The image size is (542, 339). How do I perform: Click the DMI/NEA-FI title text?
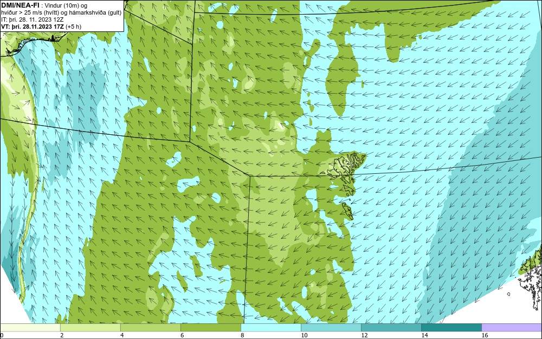tap(20, 5)
